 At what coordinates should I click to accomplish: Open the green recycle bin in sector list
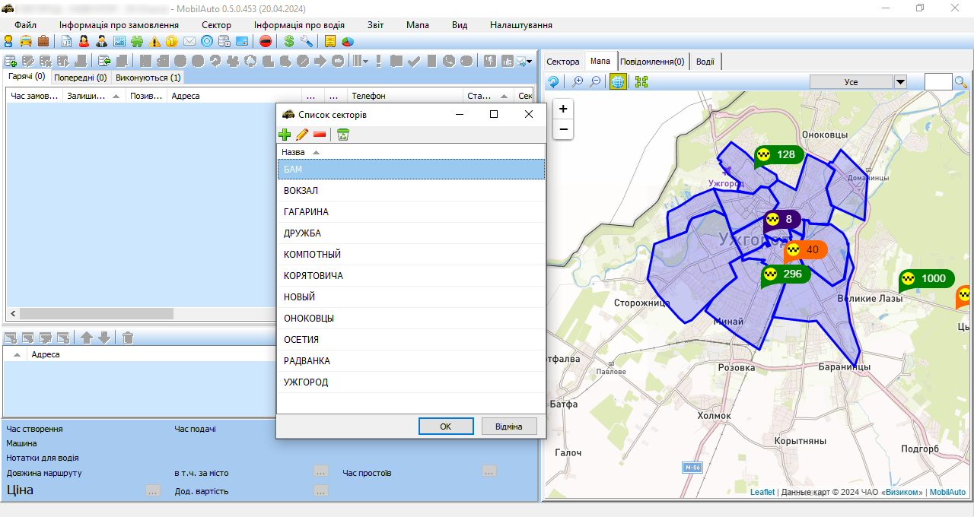(x=343, y=135)
